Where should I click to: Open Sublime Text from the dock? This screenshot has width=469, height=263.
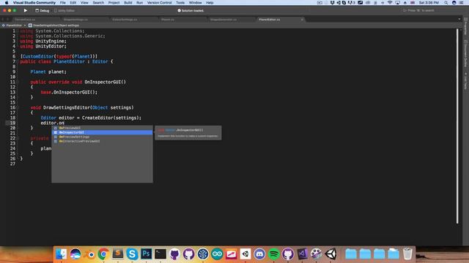click(117, 254)
